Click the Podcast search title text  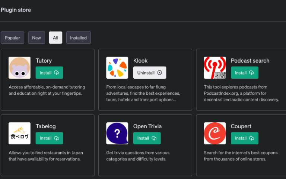tap(250, 61)
